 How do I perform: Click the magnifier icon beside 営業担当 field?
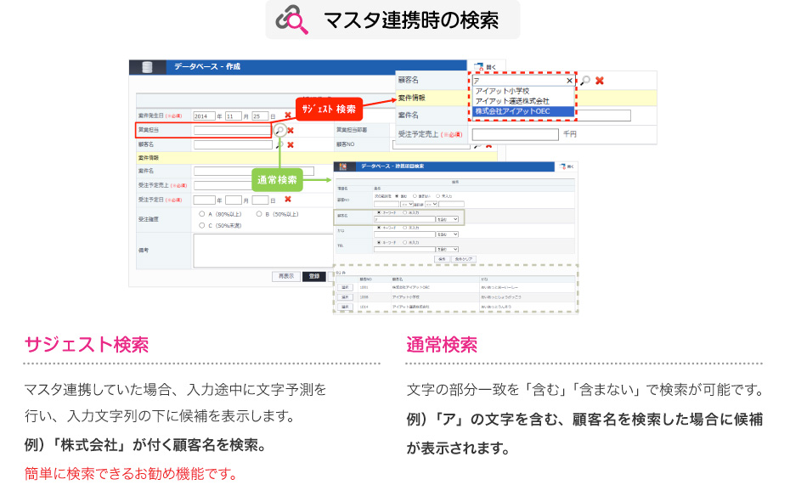point(279,130)
